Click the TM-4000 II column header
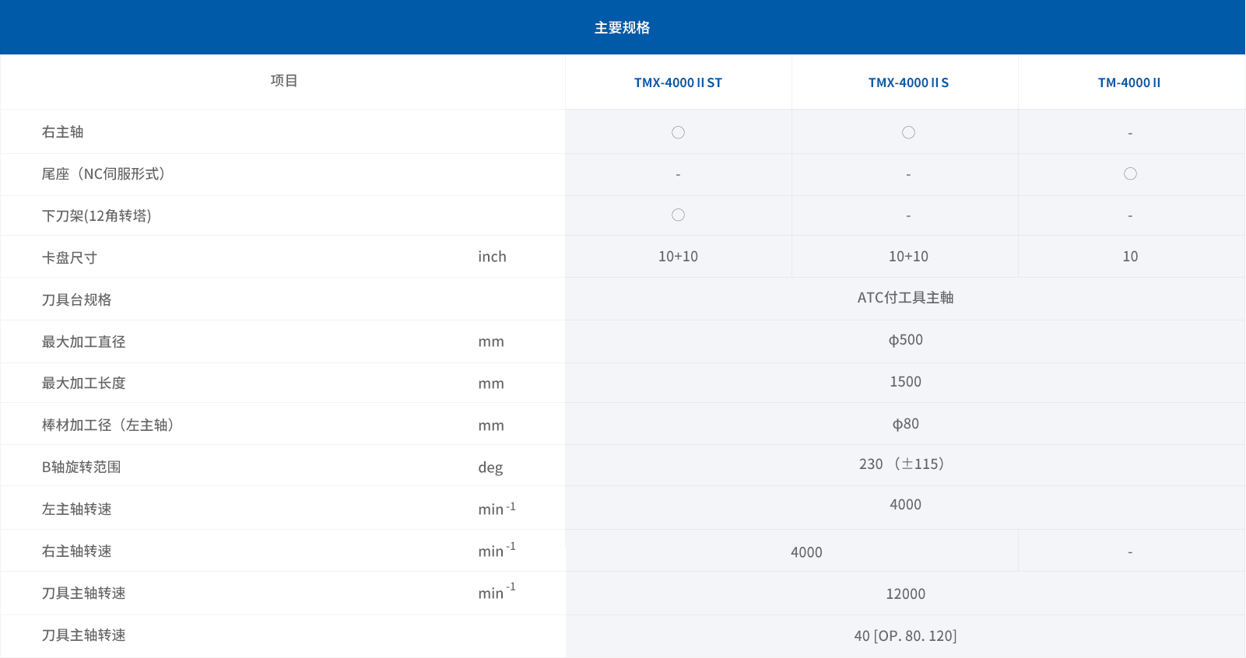Screen dimensions: 1246x658 [x=1129, y=82]
